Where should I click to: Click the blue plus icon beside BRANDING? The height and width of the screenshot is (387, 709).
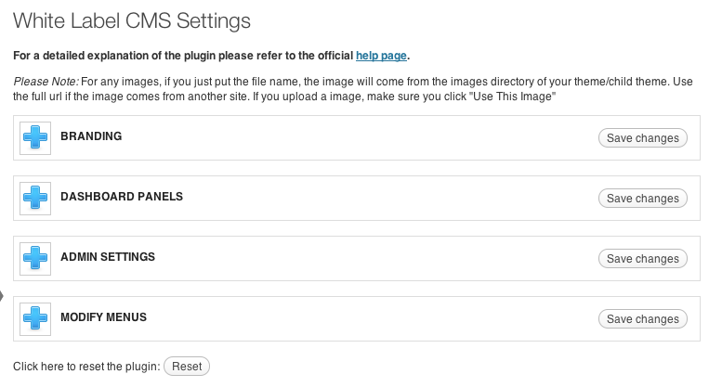pyautogui.click(x=35, y=138)
